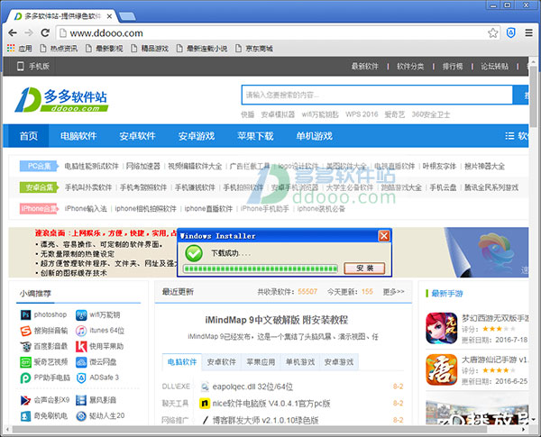This screenshot has height=437, width=541.
Task: Click the site search input field
Action: [x=377, y=95]
